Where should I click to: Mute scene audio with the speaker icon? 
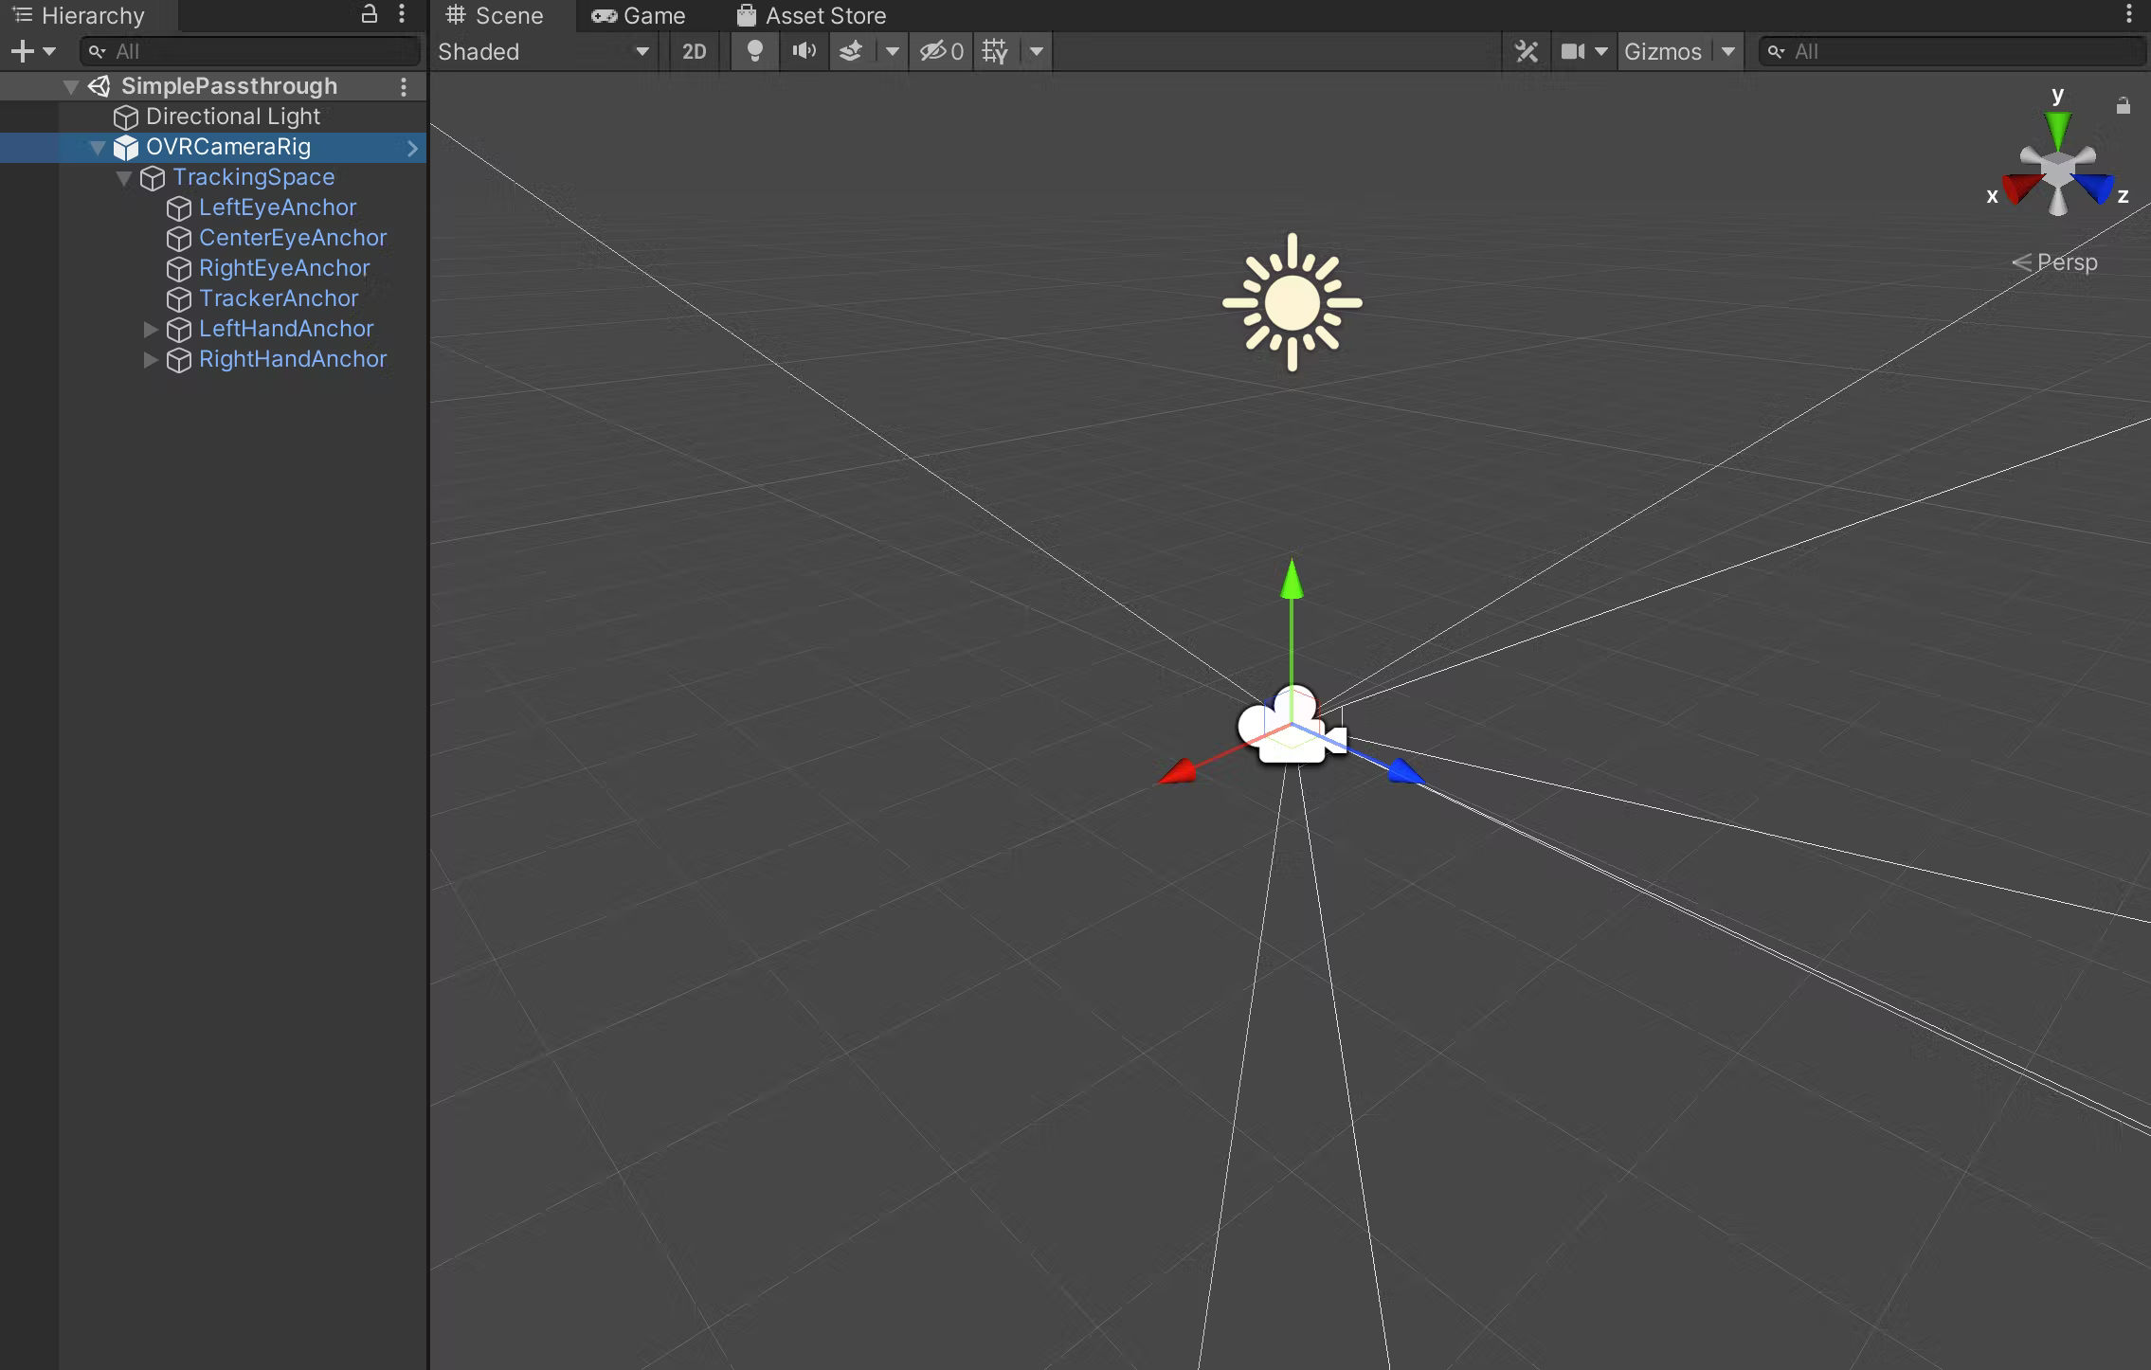click(802, 51)
